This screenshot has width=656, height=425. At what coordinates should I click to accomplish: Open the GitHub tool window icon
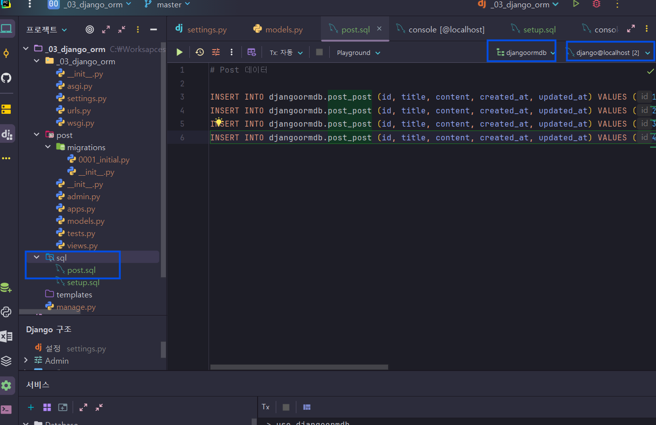tap(6, 78)
